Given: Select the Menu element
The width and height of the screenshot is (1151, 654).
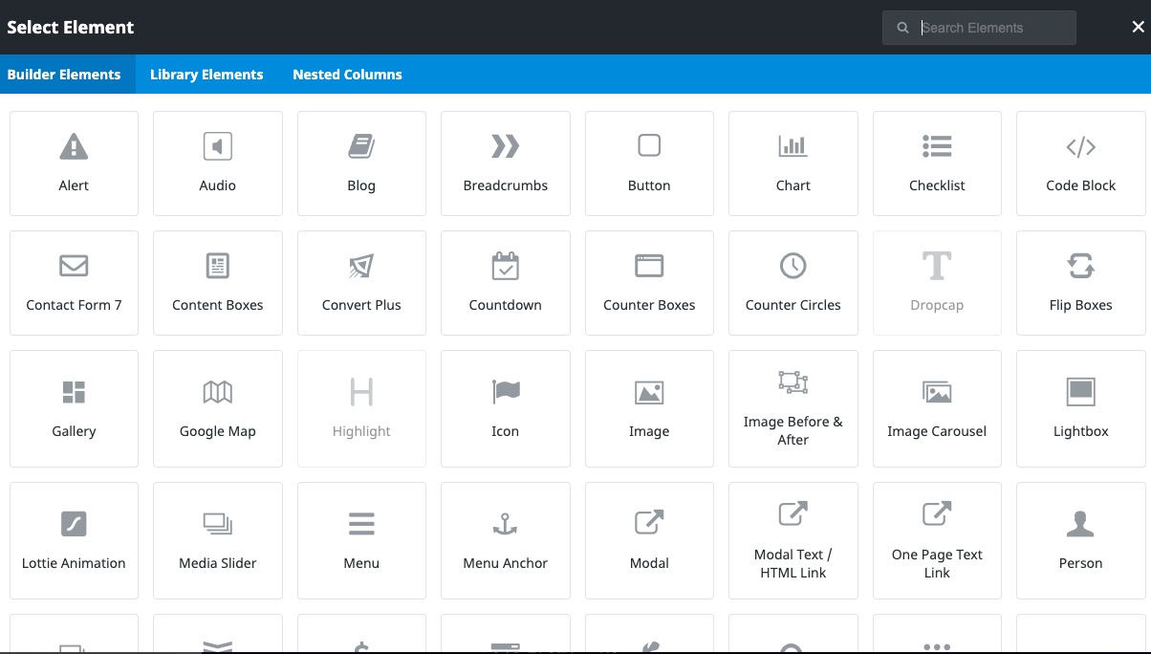Looking at the screenshot, I should click(361, 540).
